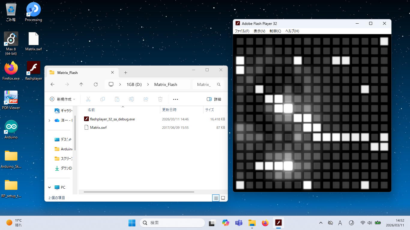Click the horizontal scrollbar in the Explorer file list
This screenshot has width=410, height=230.
point(139,192)
